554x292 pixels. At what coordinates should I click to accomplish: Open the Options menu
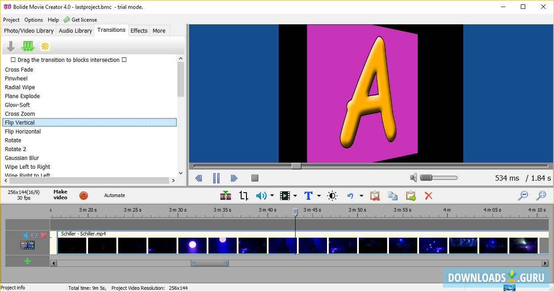point(34,20)
